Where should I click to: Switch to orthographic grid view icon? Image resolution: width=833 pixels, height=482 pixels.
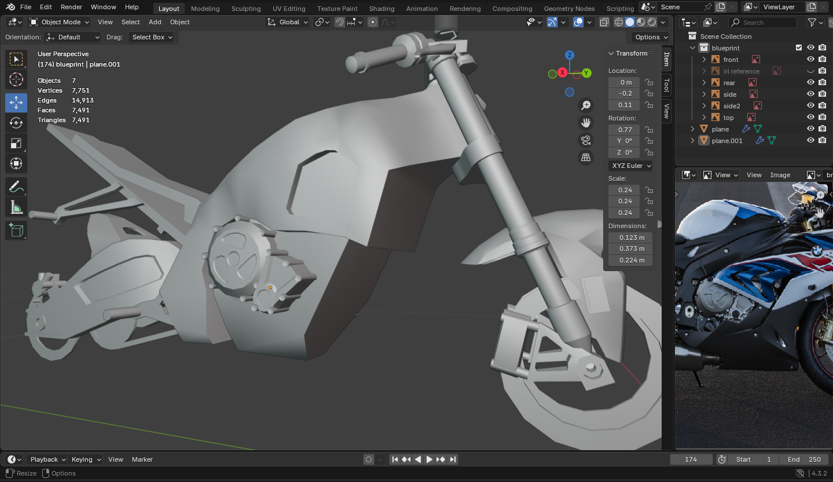point(586,158)
